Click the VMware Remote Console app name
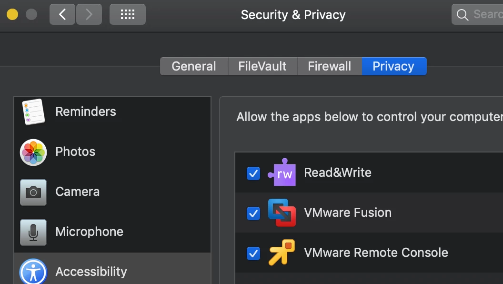Viewport: 503px width, 284px height. tap(376, 253)
